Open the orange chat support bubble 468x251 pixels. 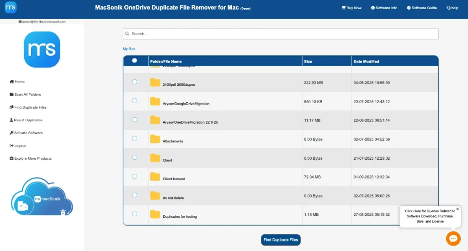(x=453, y=238)
